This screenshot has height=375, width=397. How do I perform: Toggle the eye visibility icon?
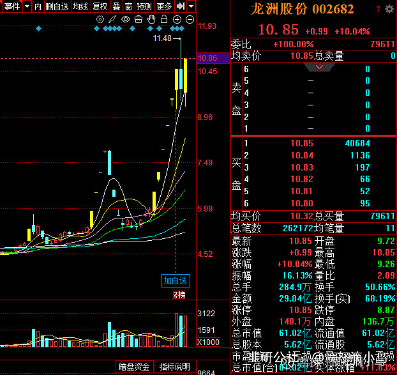click(126, 20)
